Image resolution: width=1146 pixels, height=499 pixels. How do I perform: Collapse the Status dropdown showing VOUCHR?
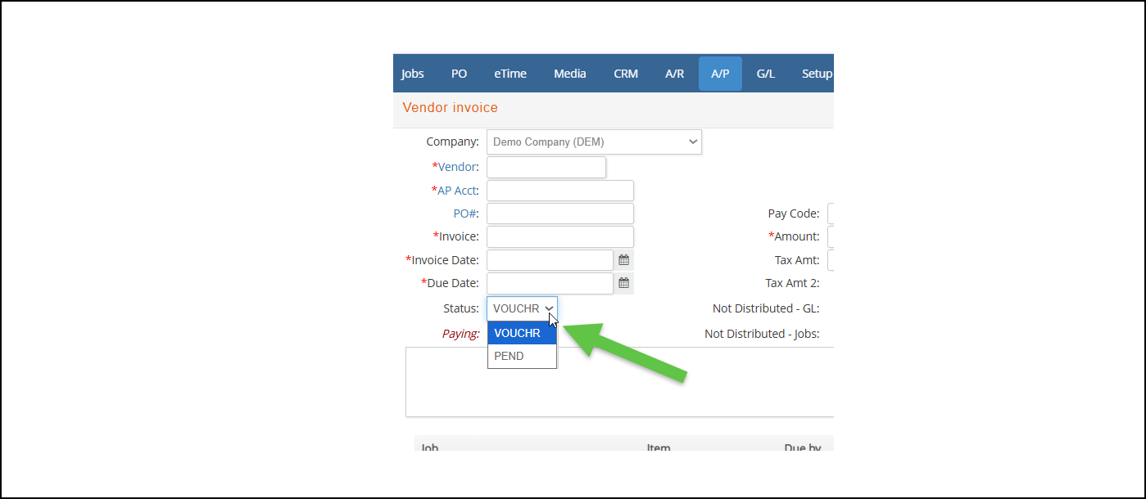[522, 308]
